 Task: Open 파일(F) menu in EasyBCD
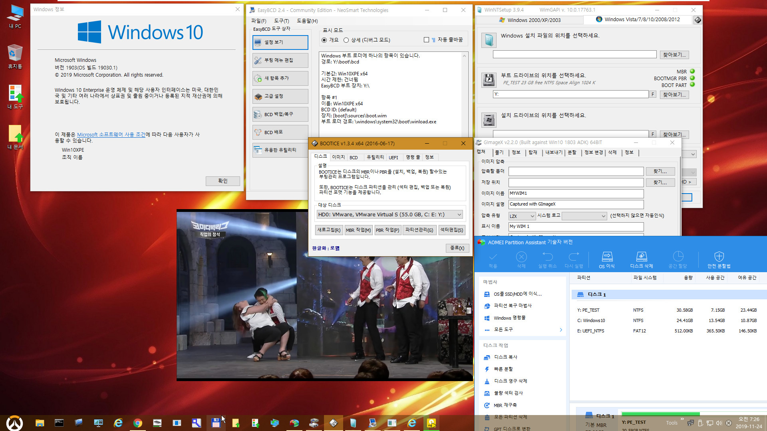click(x=259, y=21)
